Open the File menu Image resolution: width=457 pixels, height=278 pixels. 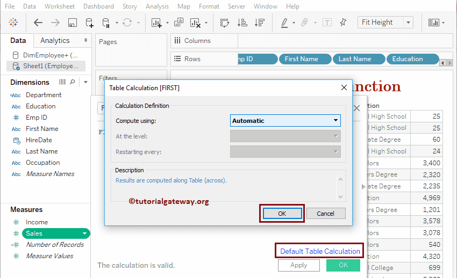click(10, 6)
